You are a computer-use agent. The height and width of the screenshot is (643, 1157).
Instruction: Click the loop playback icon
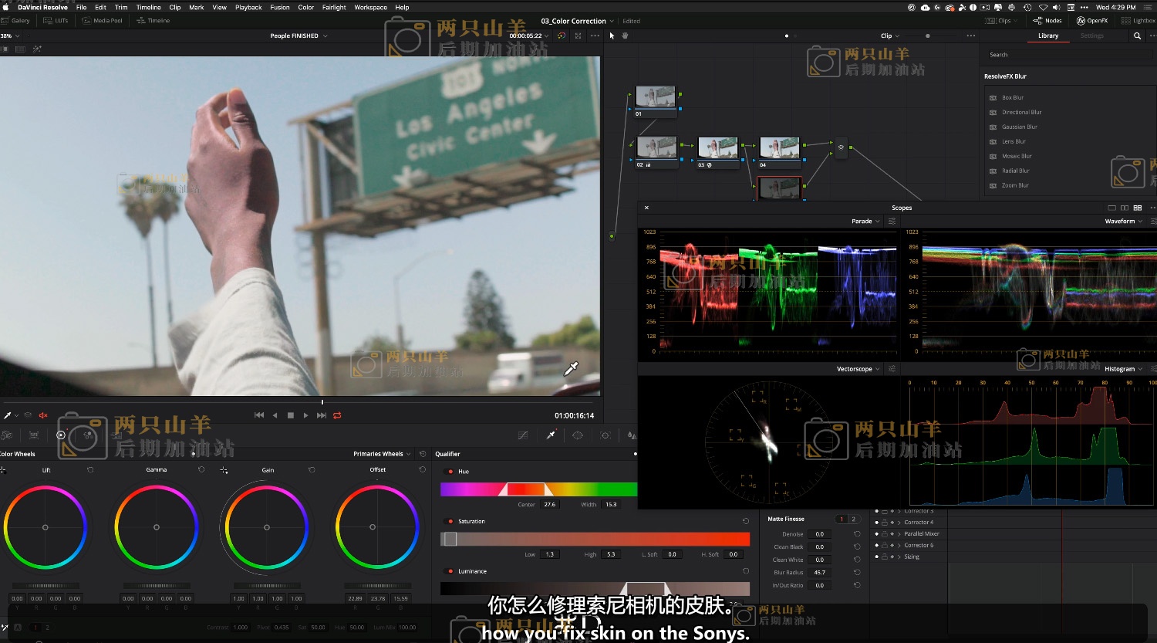pos(337,415)
